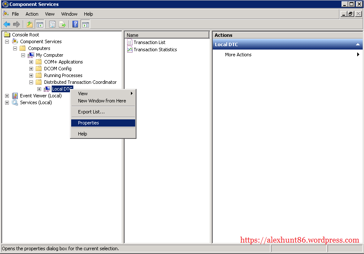Collapse the Distributed Transaction Coordinator node

point(31,83)
